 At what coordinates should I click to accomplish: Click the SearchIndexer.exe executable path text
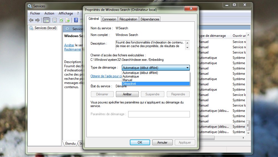(127, 60)
